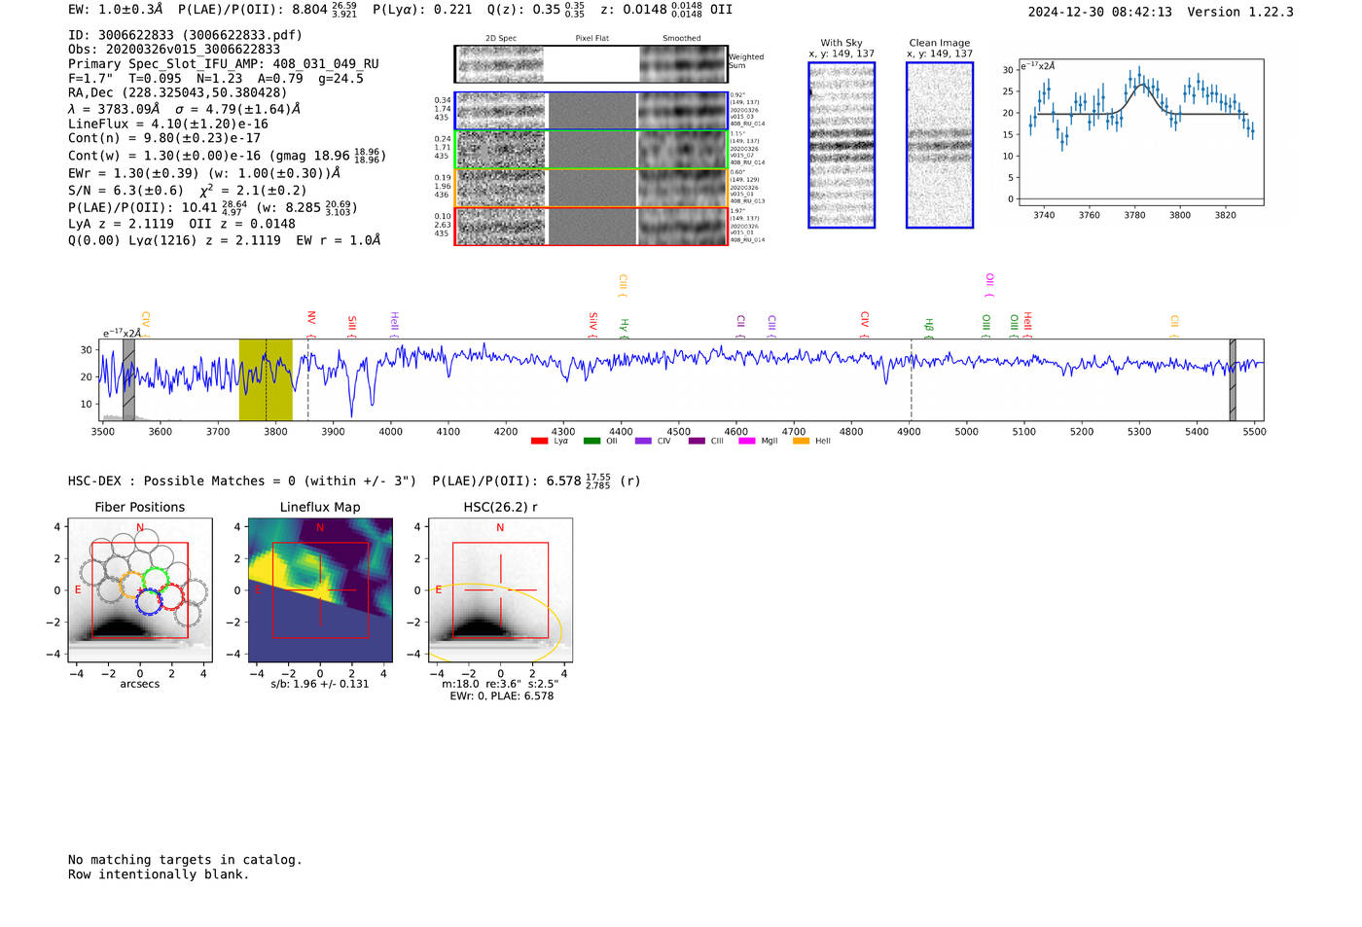The height and width of the screenshot is (927, 1362).
Task: Click the red-bordered fiber smoothed spectrum
Action: [x=682, y=227]
